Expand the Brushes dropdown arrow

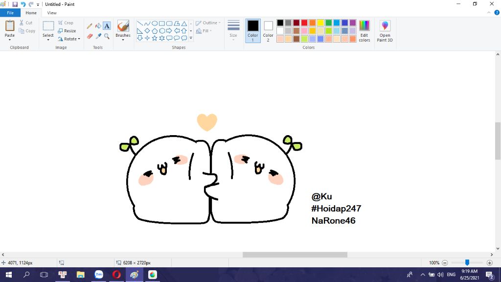click(x=123, y=40)
